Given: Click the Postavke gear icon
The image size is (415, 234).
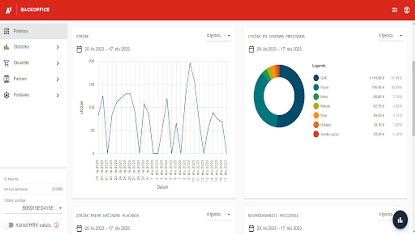Looking at the screenshot, I should click(x=7, y=95).
